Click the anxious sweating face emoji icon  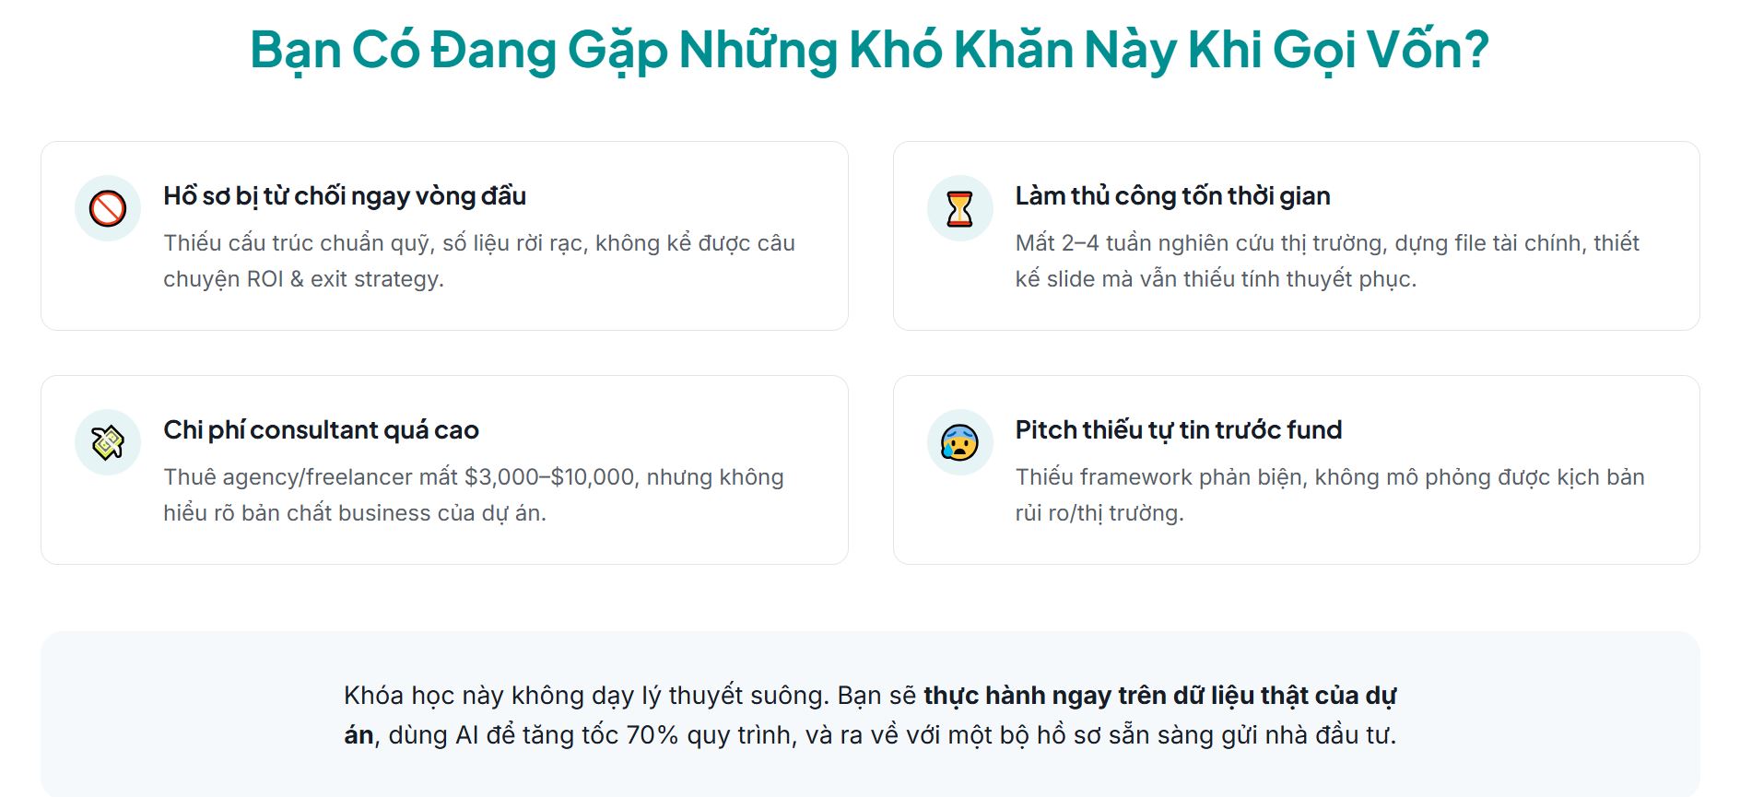[x=959, y=442]
